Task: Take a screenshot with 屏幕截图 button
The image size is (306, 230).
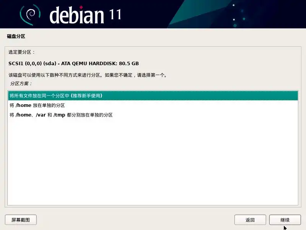Action: (21, 220)
